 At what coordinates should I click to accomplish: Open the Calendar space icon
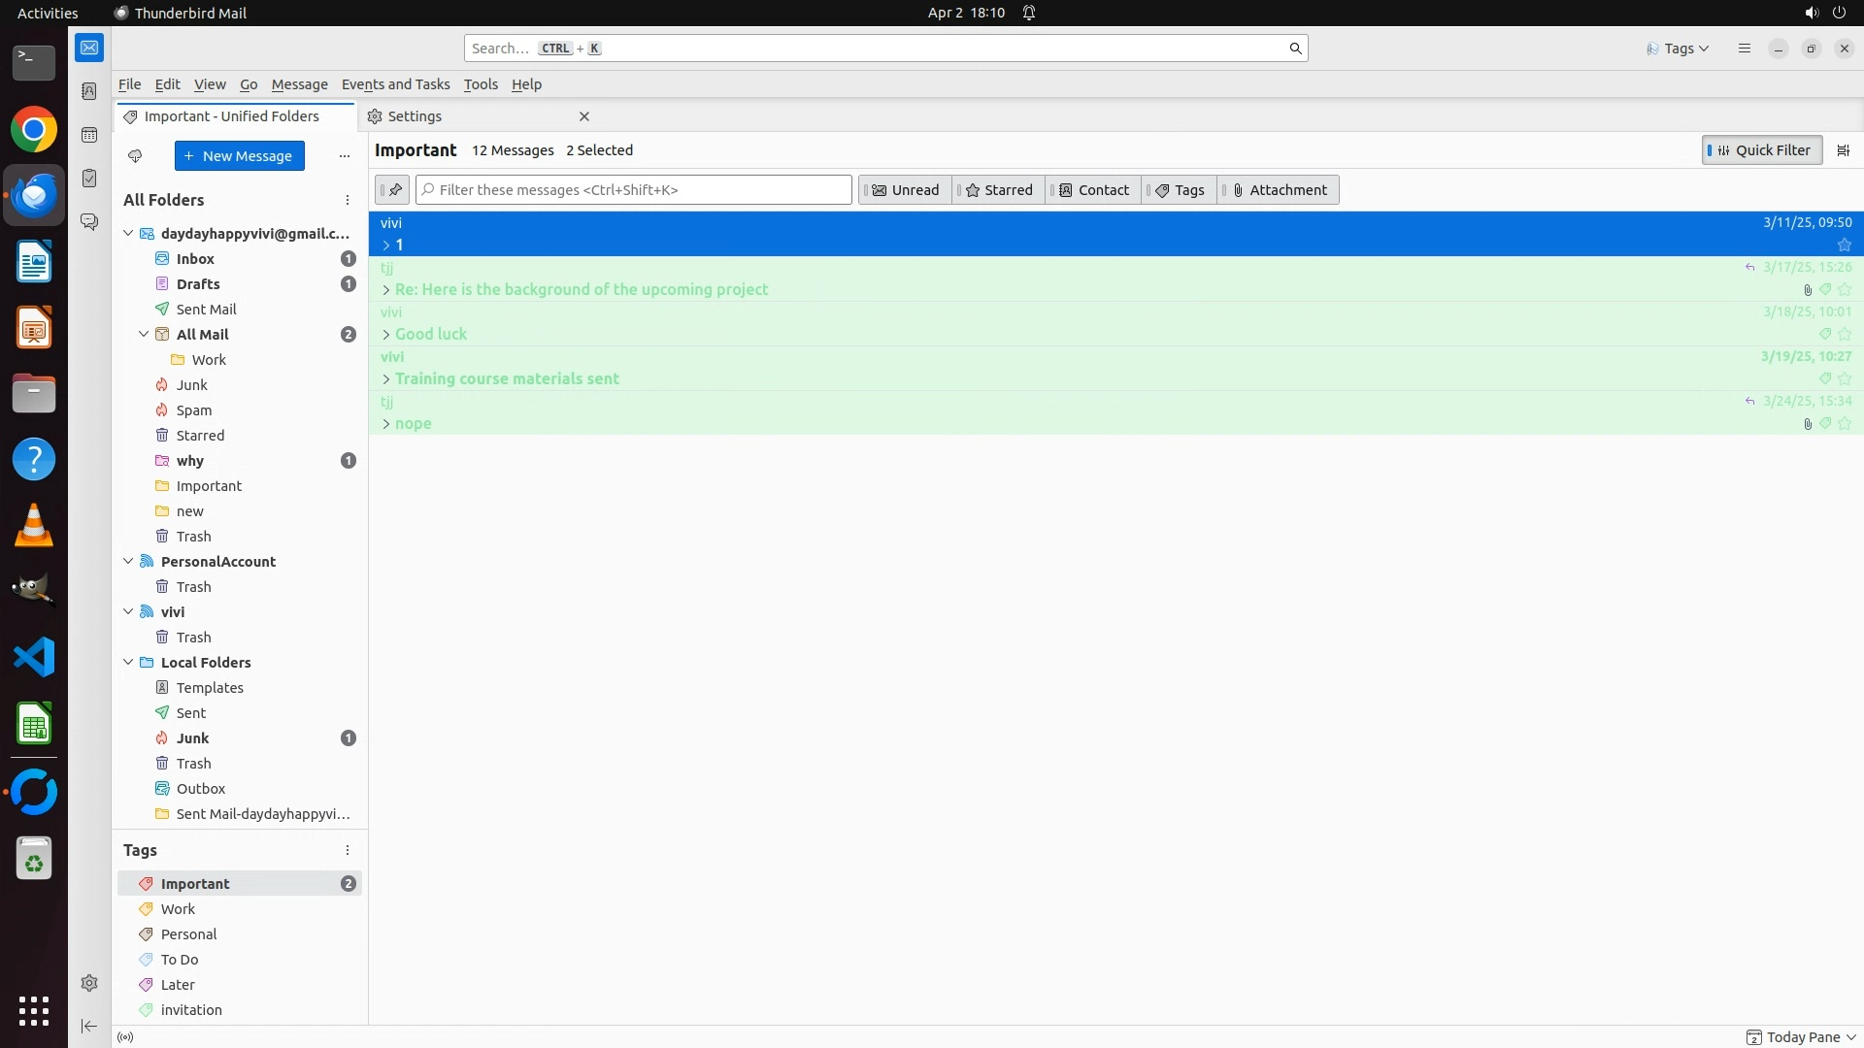pos(89,135)
